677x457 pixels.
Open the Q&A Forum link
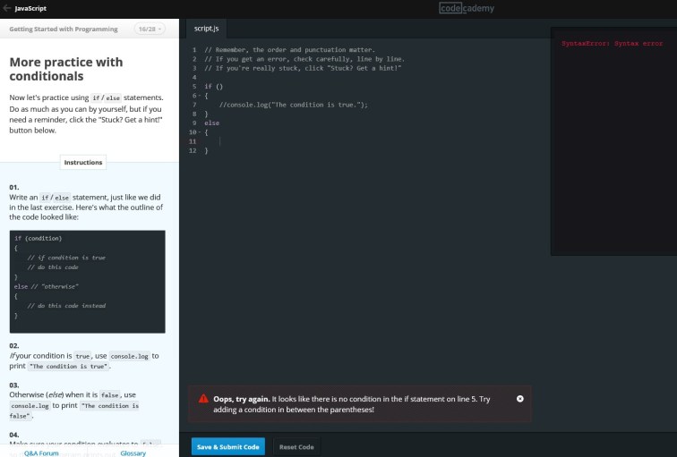41,453
